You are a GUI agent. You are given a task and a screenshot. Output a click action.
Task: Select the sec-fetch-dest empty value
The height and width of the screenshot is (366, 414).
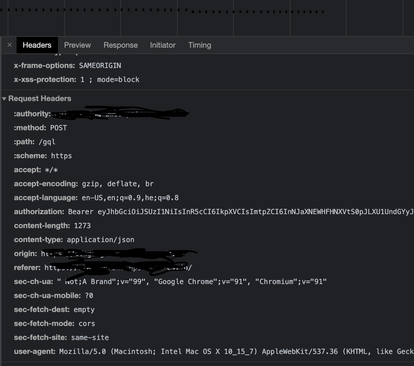coord(84,310)
